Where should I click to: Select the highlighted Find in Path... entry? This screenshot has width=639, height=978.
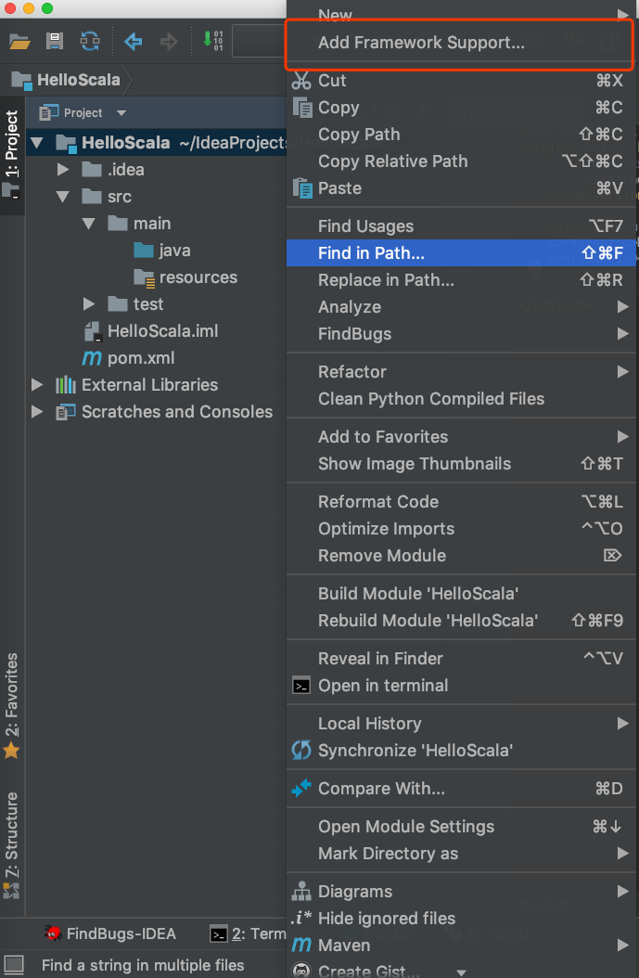461,252
